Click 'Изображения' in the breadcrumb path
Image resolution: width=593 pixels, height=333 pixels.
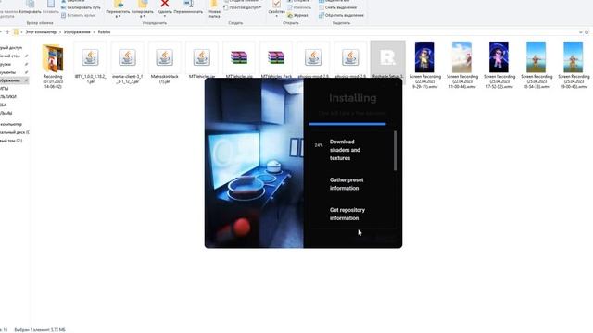point(77,32)
